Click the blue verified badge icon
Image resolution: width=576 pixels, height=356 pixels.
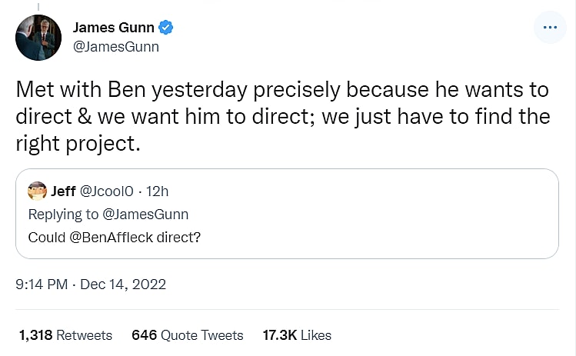point(165,28)
